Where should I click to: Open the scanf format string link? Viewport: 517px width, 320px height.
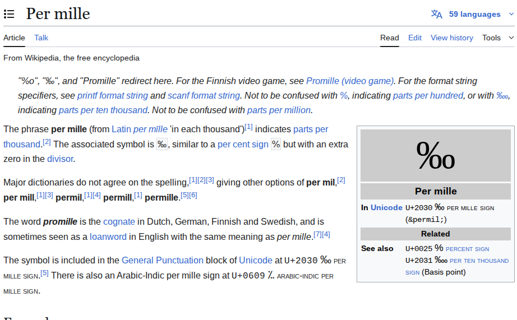204,96
